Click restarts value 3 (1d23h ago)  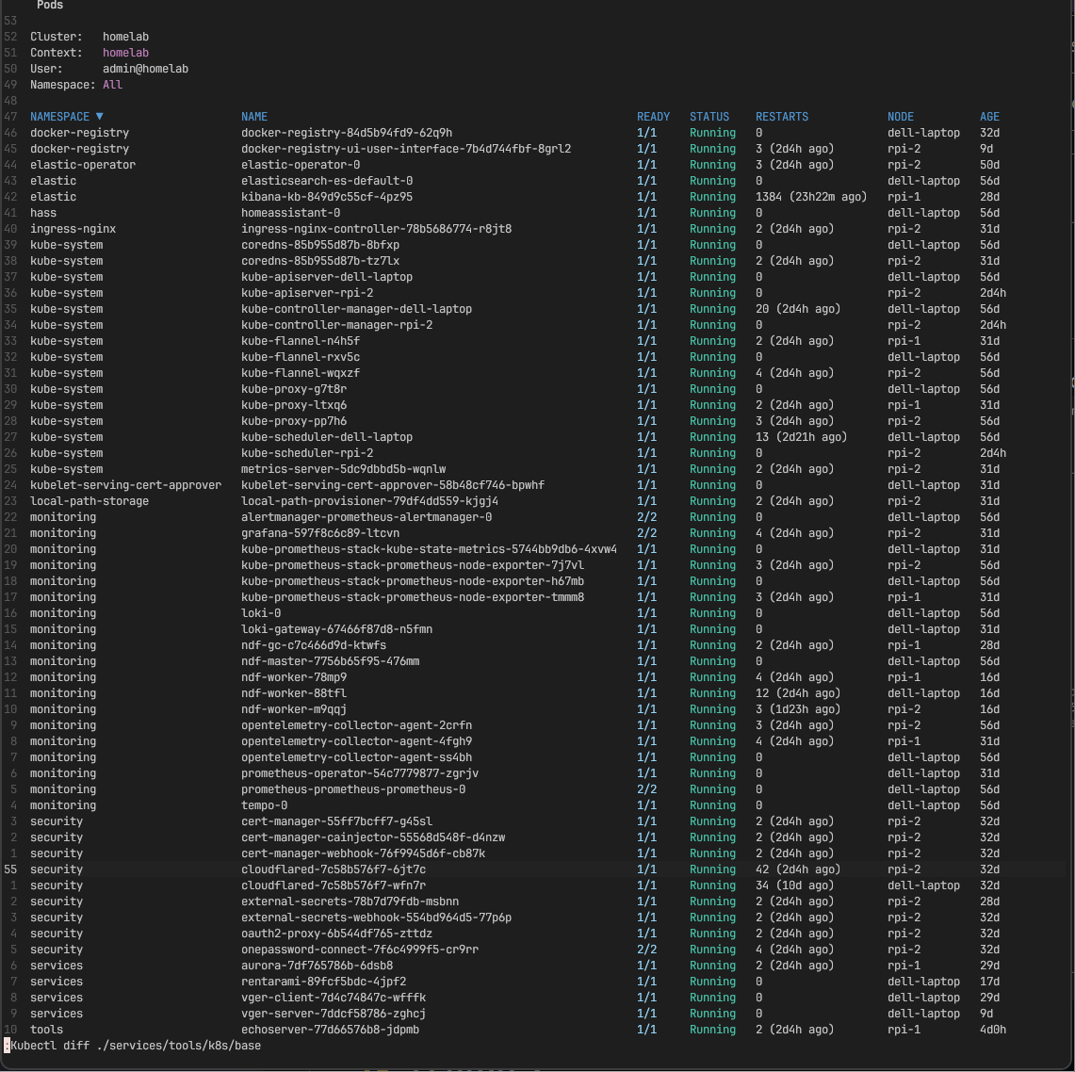(798, 709)
